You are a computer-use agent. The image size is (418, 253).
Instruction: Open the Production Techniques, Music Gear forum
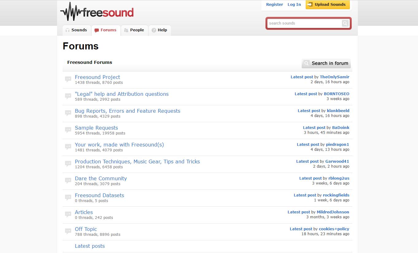[x=137, y=162]
